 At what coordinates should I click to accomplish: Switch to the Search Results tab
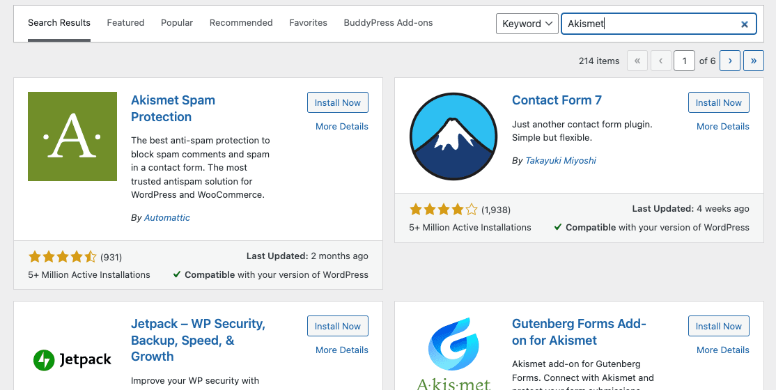click(59, 23)
